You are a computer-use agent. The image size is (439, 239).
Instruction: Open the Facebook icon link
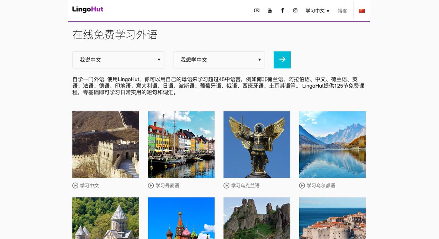[x=282, y=11]
